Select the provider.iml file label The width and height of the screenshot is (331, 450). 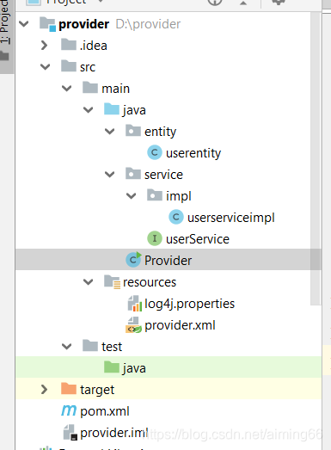coord(114,434)
